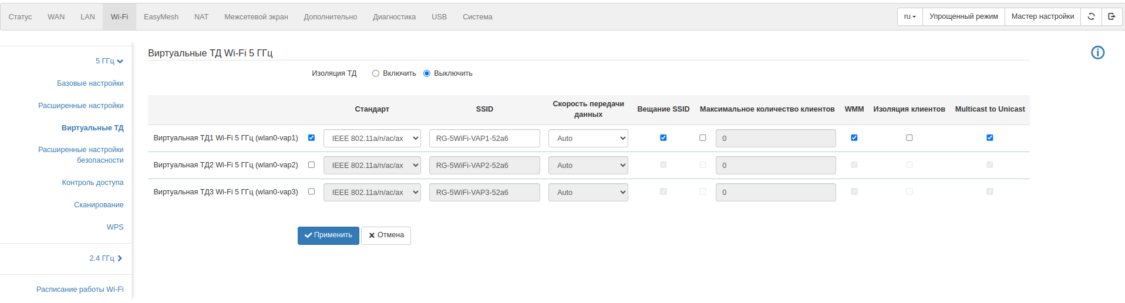Screen dimensions: 1125x303
Task: Open Расписание работы Wi-Fi link
Action: 80,289
